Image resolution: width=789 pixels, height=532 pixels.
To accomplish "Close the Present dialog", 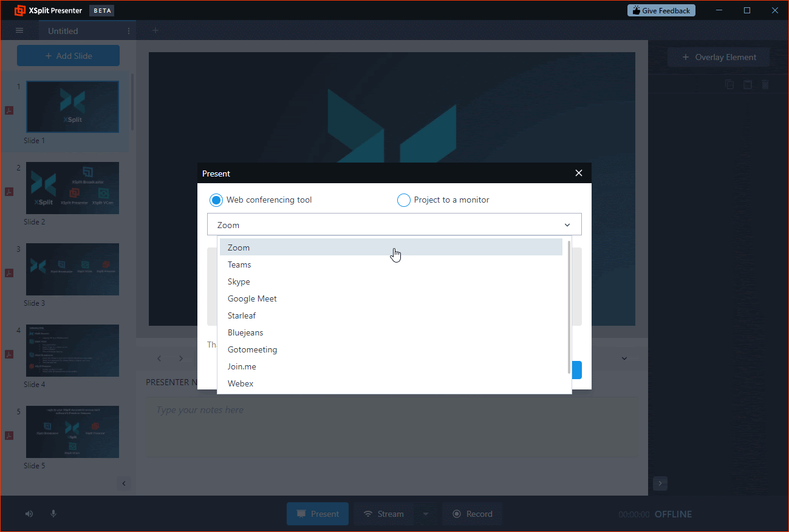I will (x=579, y=173).
